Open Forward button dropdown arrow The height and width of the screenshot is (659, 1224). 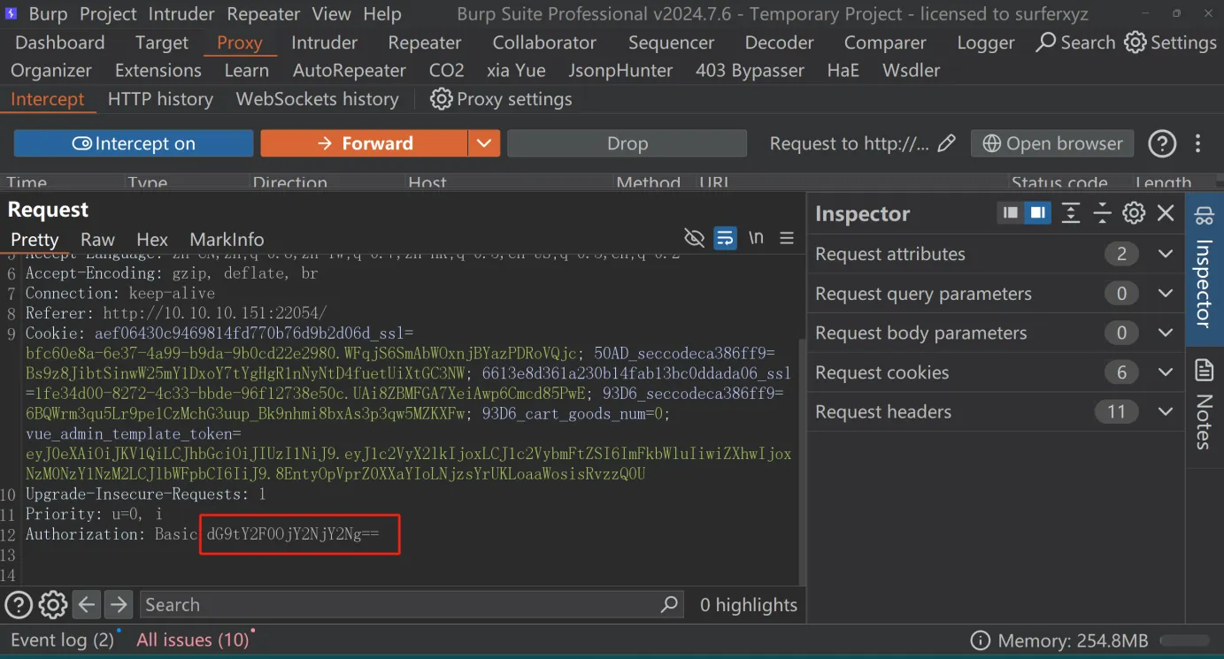[483, 143]
